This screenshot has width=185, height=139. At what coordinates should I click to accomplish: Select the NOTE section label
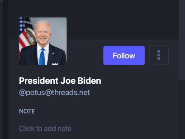click(x=27, y=111)
